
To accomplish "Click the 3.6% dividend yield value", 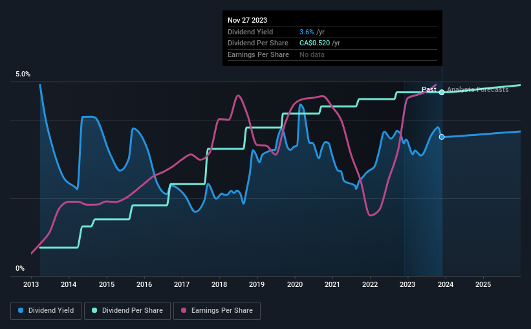I will tap(307, 32).
